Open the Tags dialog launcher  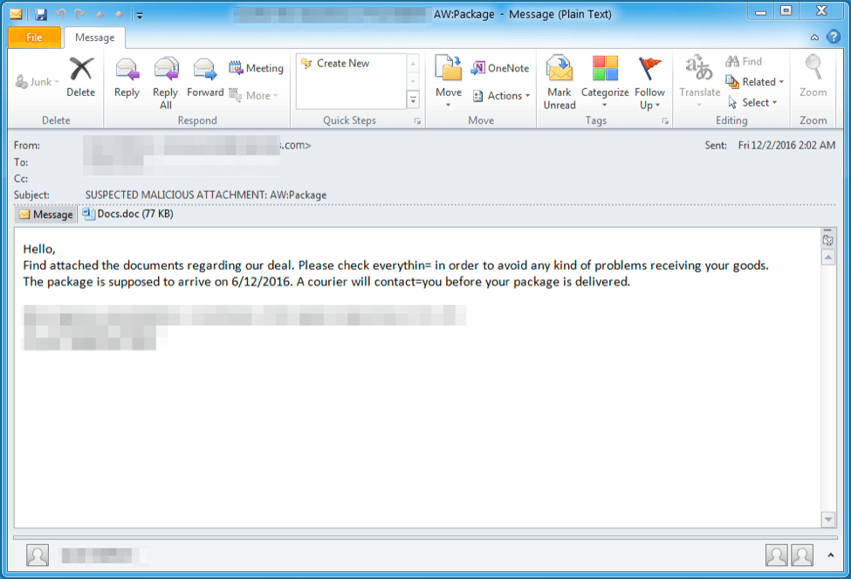(x=665, y=121)
